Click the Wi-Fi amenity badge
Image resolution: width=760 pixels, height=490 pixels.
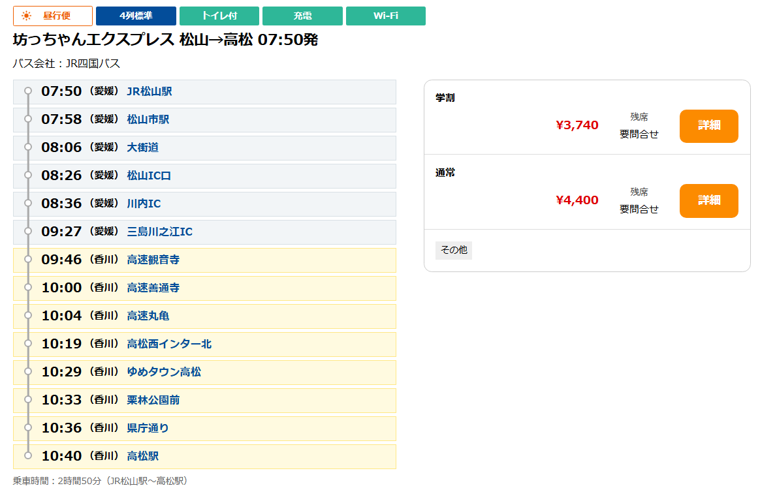coord(386,16)
